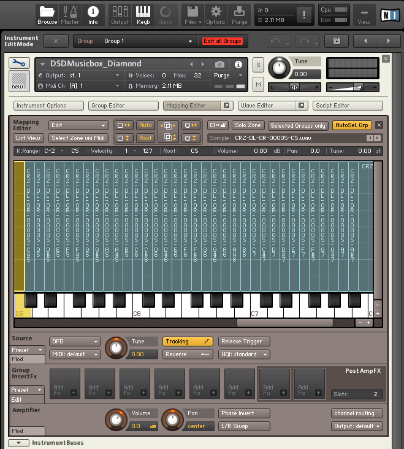The height and width of the screenshot is (449, 404).
Task: Open the Instrument Options dialog
Action: [x=48, y=106]
